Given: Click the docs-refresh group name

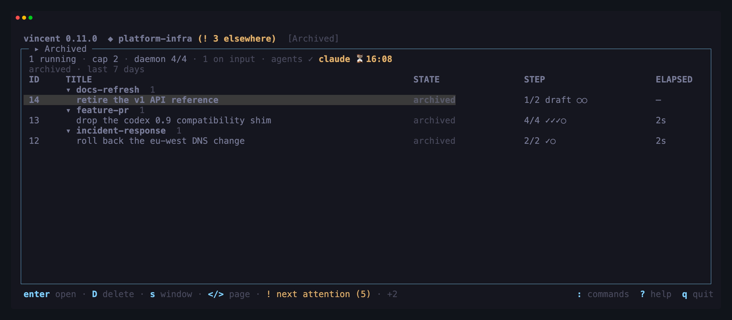Looking at the screenshot, I should [108, 90].
